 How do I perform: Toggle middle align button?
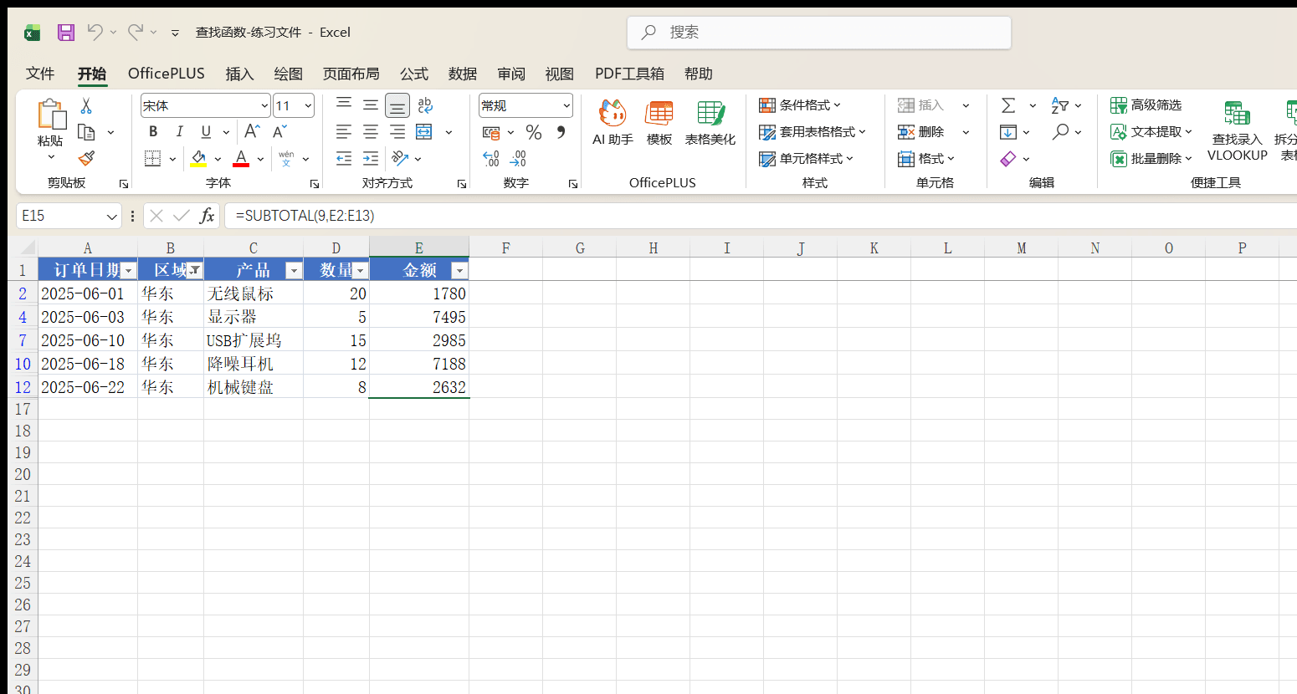pyautogui.click(x=371, y=105)
